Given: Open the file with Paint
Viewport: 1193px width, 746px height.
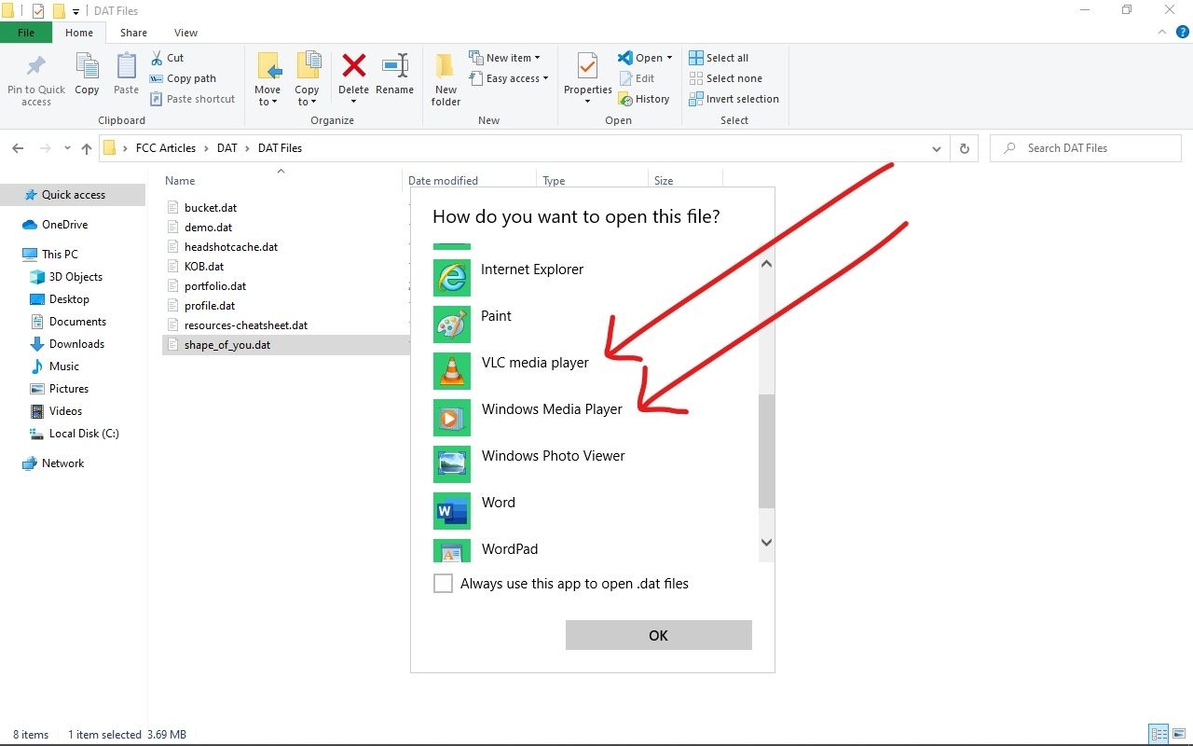Looking at the screenshot, I should 496,315.
